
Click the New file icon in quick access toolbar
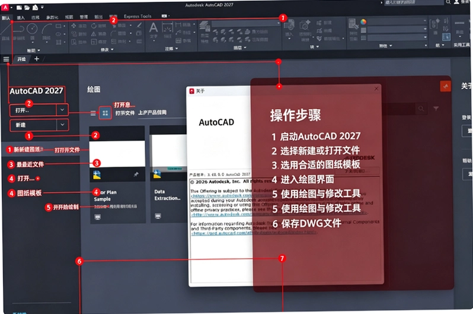(19, 7)
